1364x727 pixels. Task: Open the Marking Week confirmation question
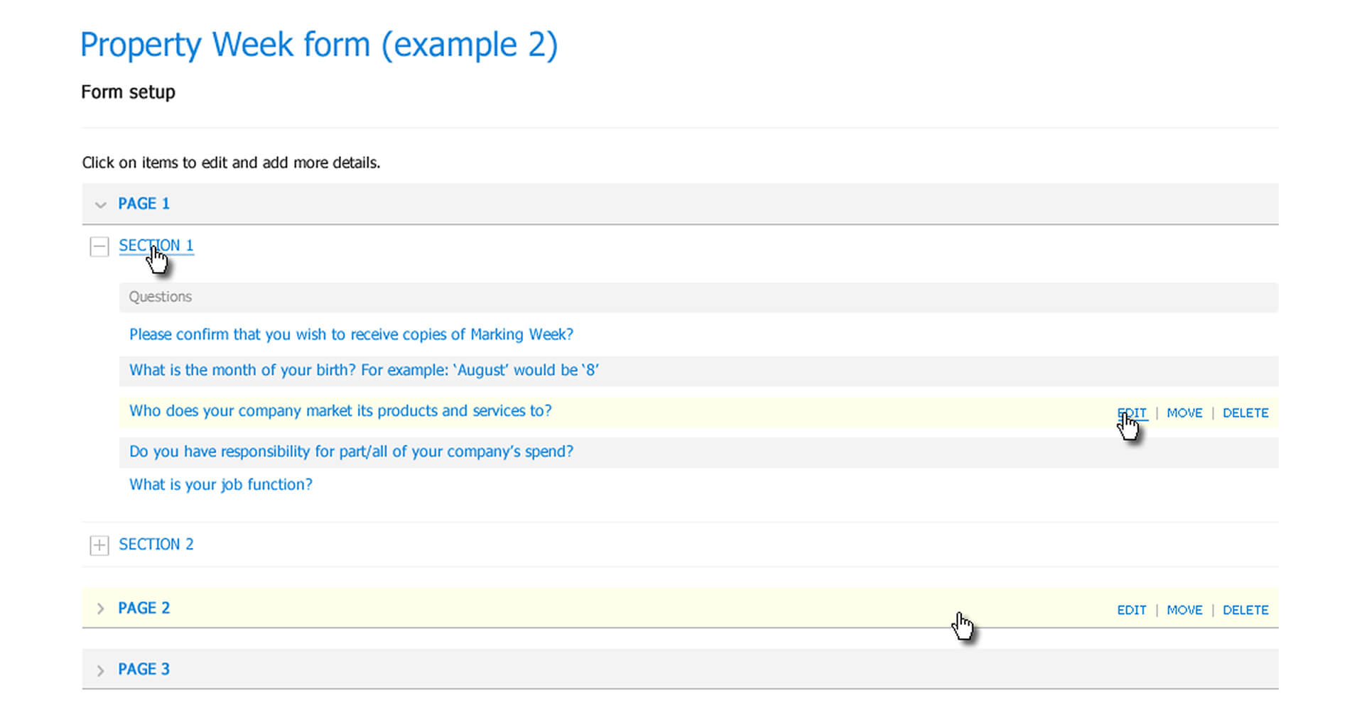tap(351, 334)
